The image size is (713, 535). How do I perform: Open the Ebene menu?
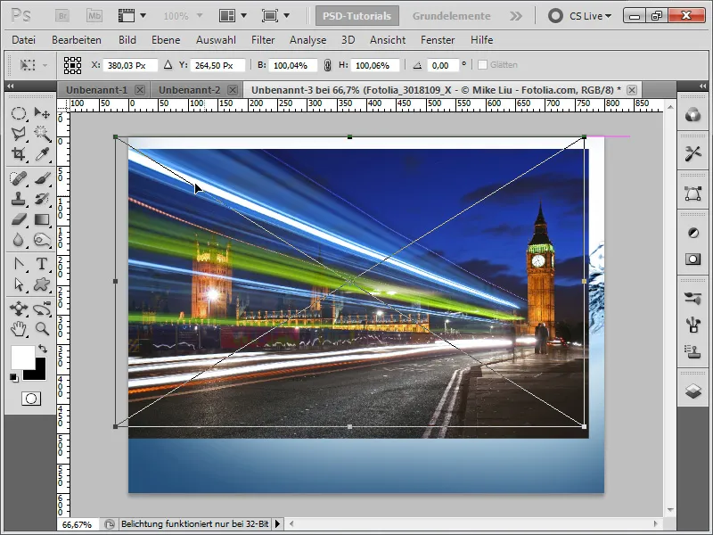coord(166,40)
